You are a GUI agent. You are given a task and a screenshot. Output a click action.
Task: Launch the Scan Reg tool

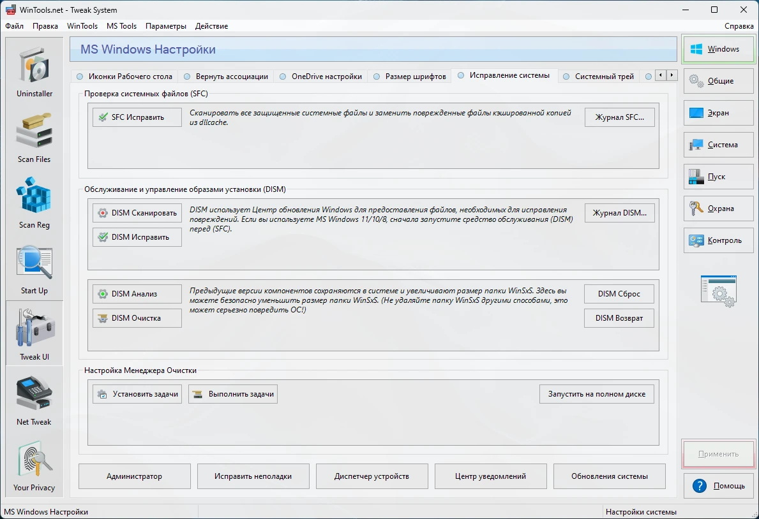coord(34,203)
